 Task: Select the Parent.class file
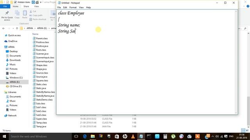tap(42, 38)
